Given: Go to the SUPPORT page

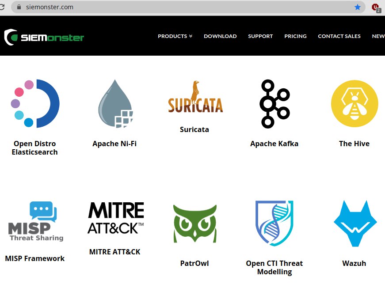Looking at the screenshot, I should [x=260, y=36].
